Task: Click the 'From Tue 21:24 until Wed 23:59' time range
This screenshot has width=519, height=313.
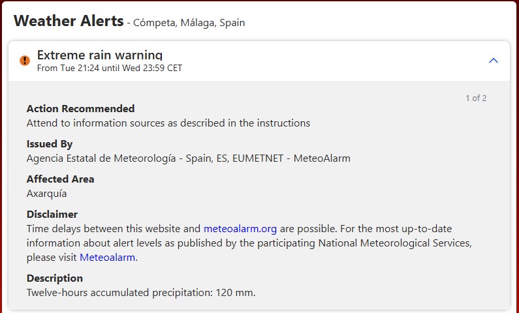Action: tap(109, 68)
